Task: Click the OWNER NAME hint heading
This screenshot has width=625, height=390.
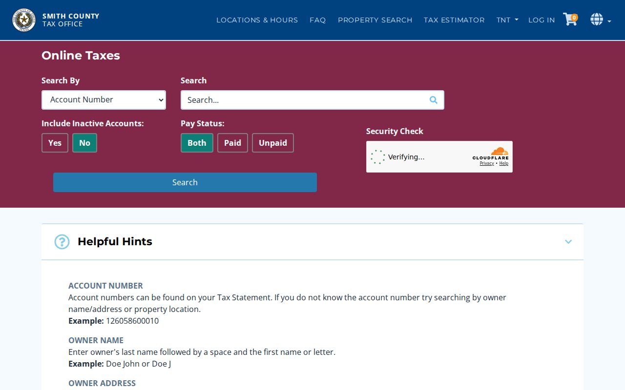Action: pyautogui.click(x=96, y=340)
